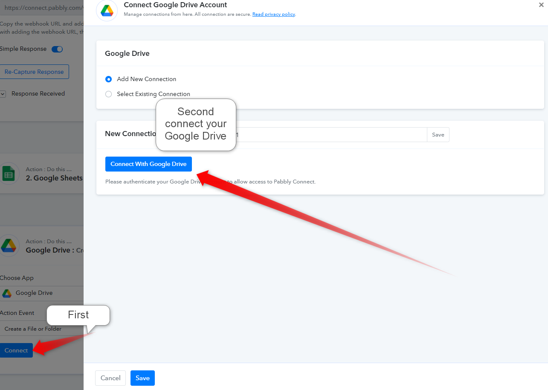The height and width of the screenshot is (390, 548).
Task: Close the Connect Google Drive Account dialog
Action: [x=541, y=5]
